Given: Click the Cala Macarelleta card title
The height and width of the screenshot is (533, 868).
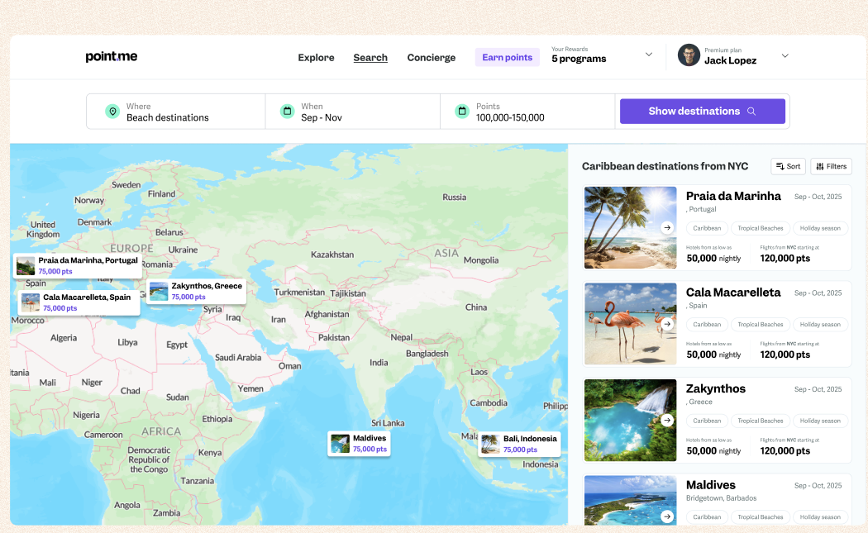Looking at the screenshot, I should [x=733, y=293].
